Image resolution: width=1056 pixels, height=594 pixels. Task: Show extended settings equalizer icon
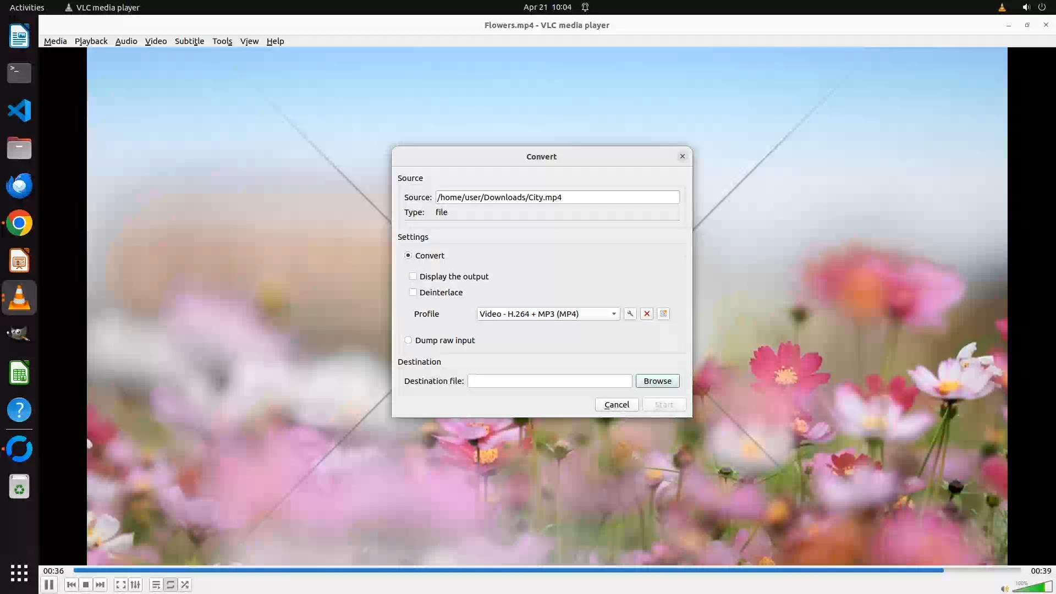[135, 585]
